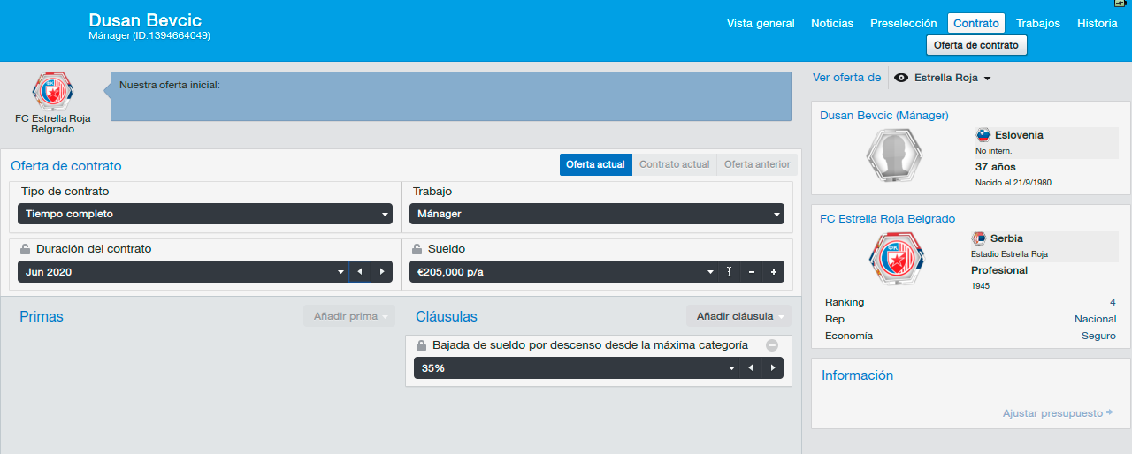Image resolution: width=1132 pixels, height=454 pixels.
Task: Open the Trabajos tab
Action: [1038, 24]
